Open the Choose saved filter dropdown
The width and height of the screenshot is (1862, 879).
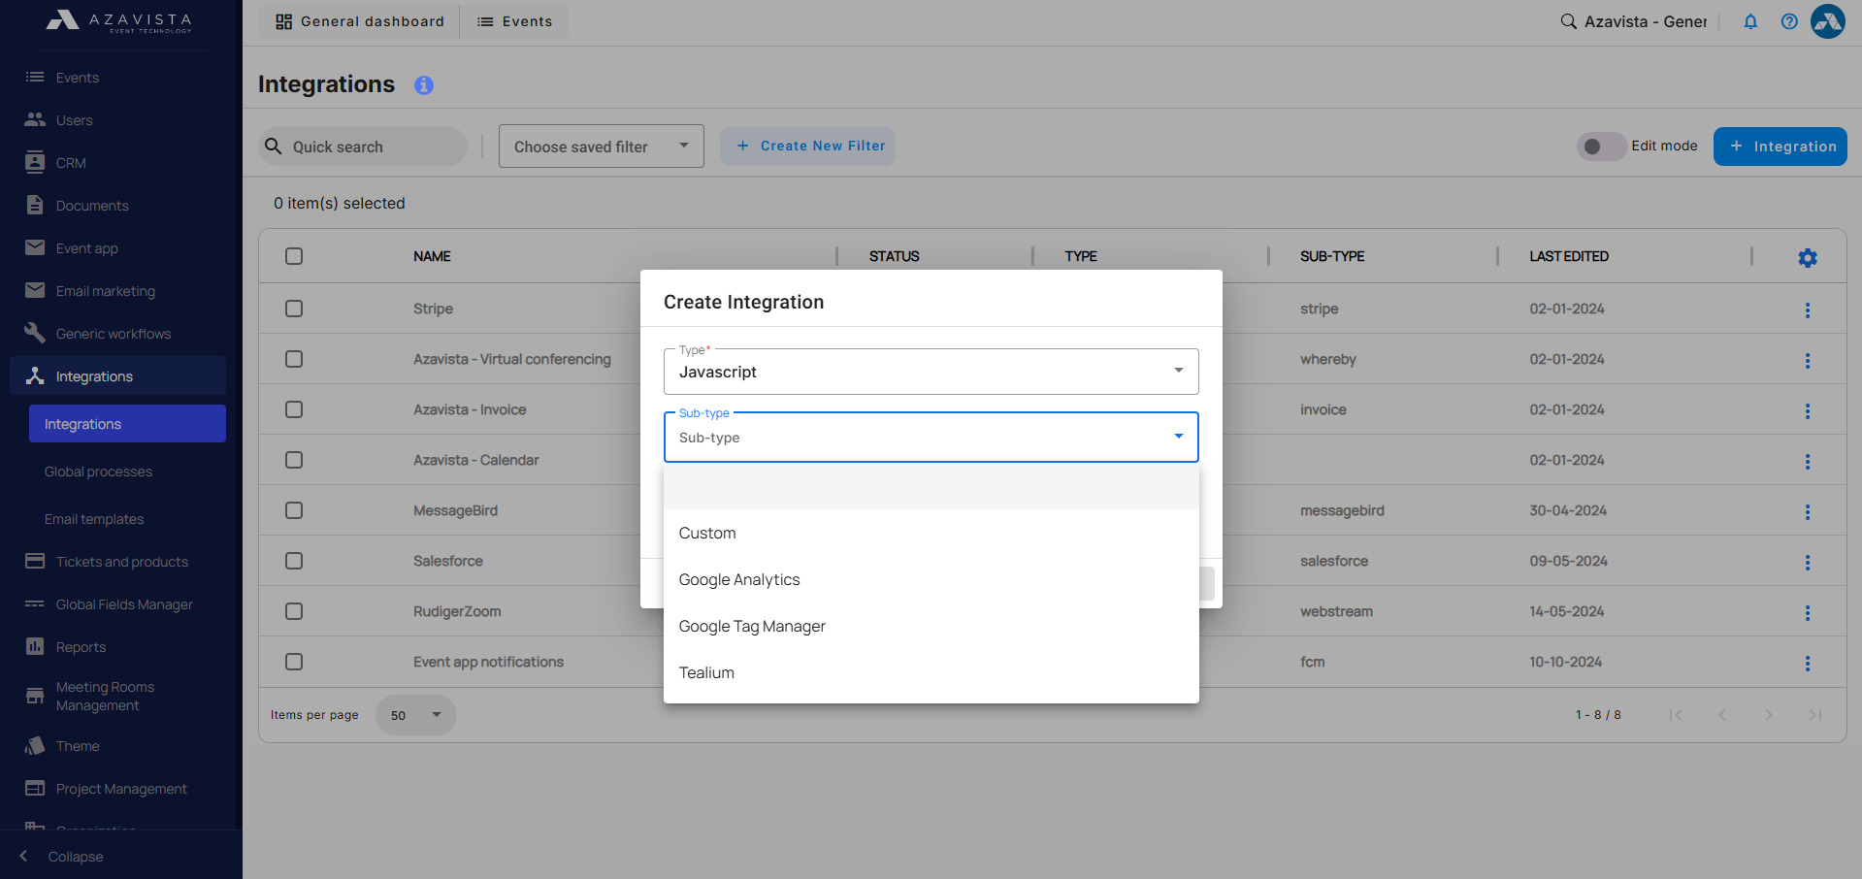(x=601, y=146)
